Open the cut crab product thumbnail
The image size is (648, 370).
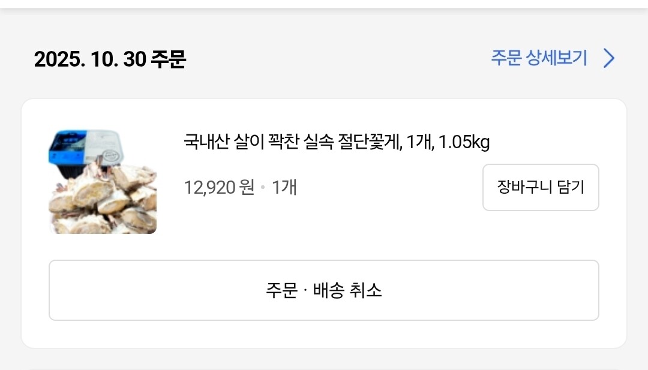point(103,182)
